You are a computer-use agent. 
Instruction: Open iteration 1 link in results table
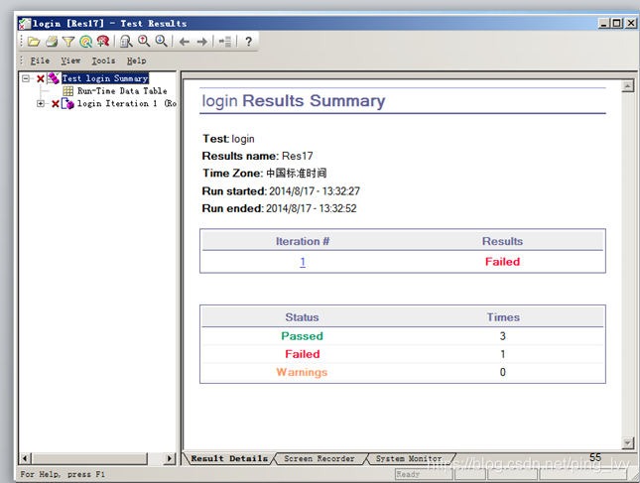pyautogui.click(x=303, y=262)
